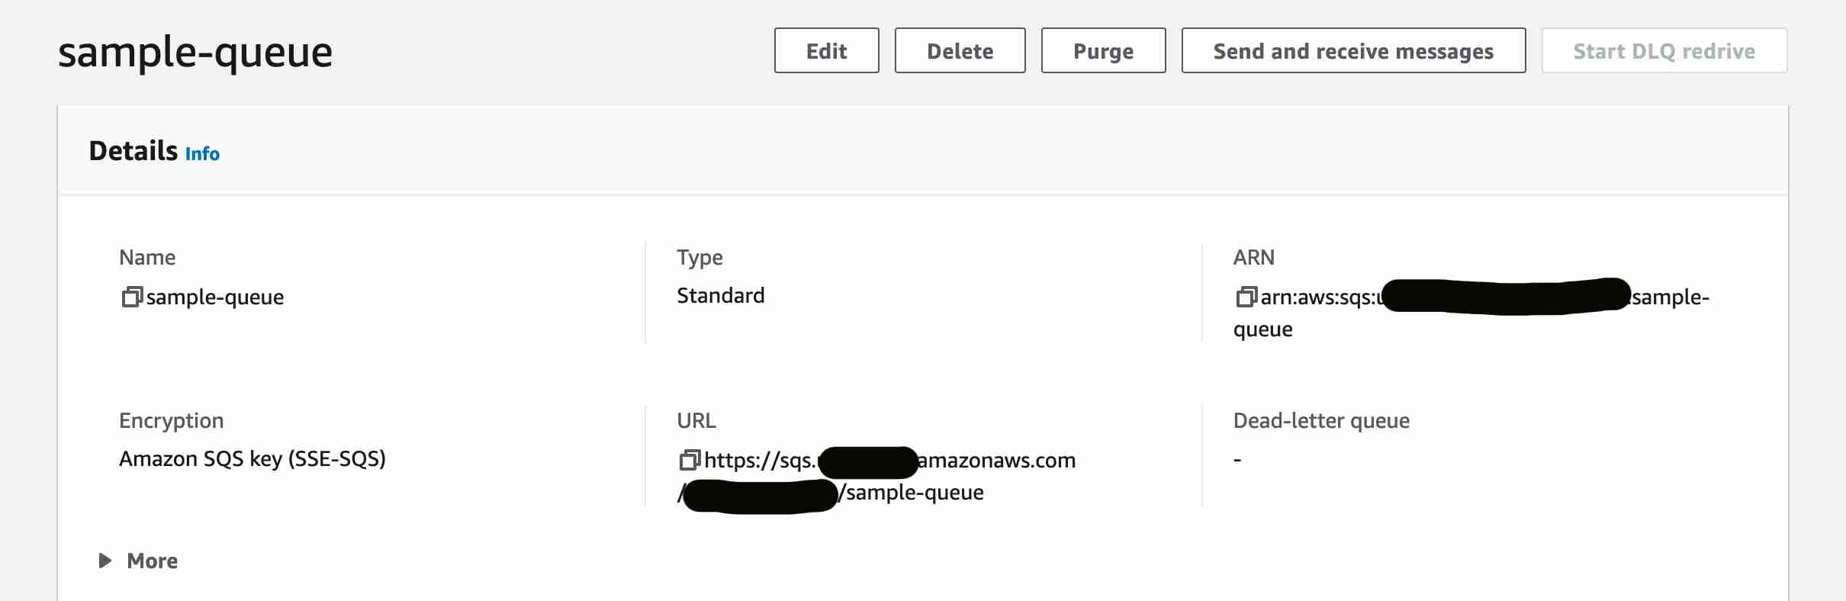Purge the queue with the Purge button
Screen dimensions: 1846x601
(1103, 51)
